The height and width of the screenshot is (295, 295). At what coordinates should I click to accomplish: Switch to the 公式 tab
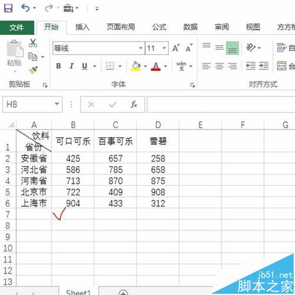pos(159,27)
